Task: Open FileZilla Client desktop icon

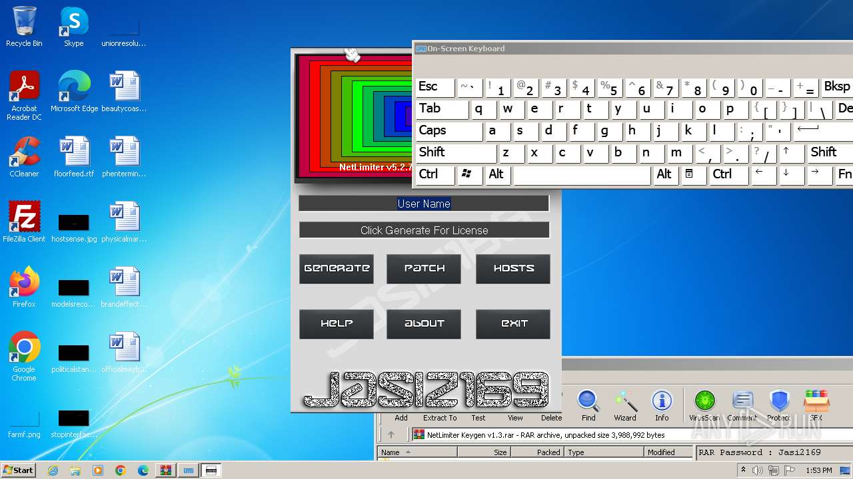Action: [24, 222]
